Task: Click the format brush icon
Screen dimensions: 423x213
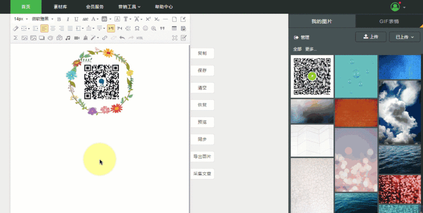Action: click(85, 38)
